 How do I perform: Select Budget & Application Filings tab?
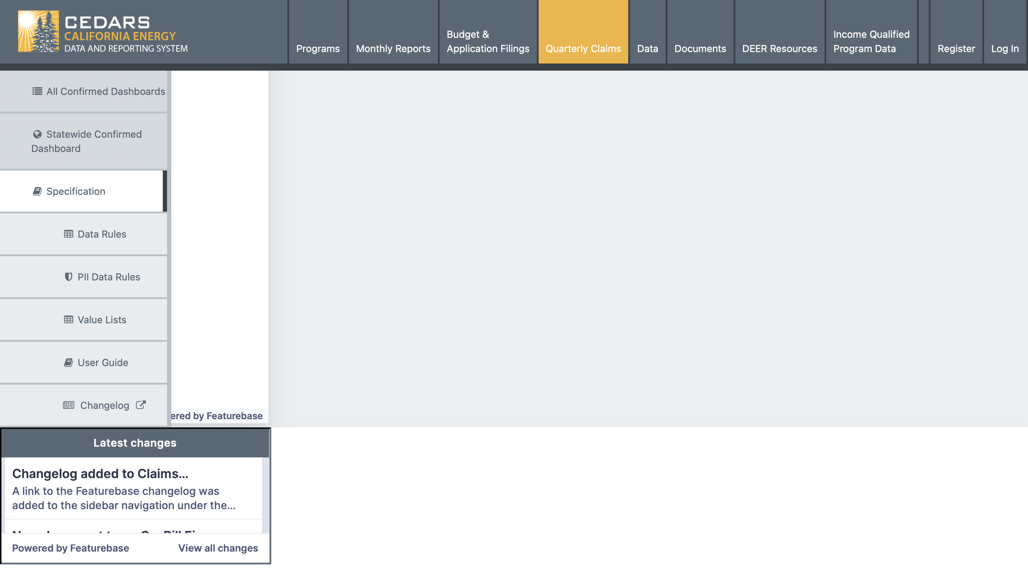coord(488,41)
